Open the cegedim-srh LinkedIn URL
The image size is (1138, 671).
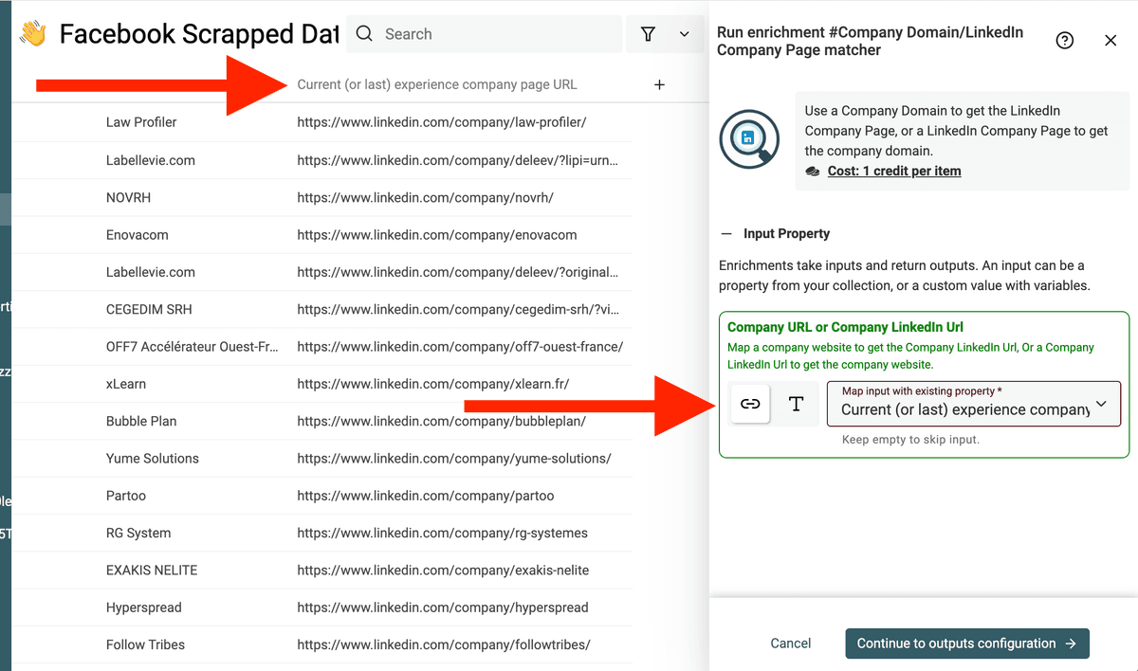coord(457,309)
